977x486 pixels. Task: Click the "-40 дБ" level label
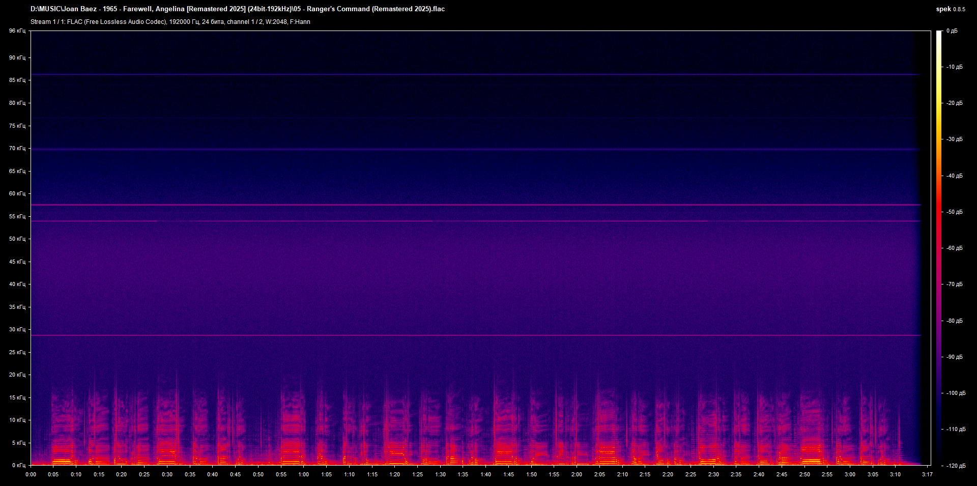[x=954, y=176]
